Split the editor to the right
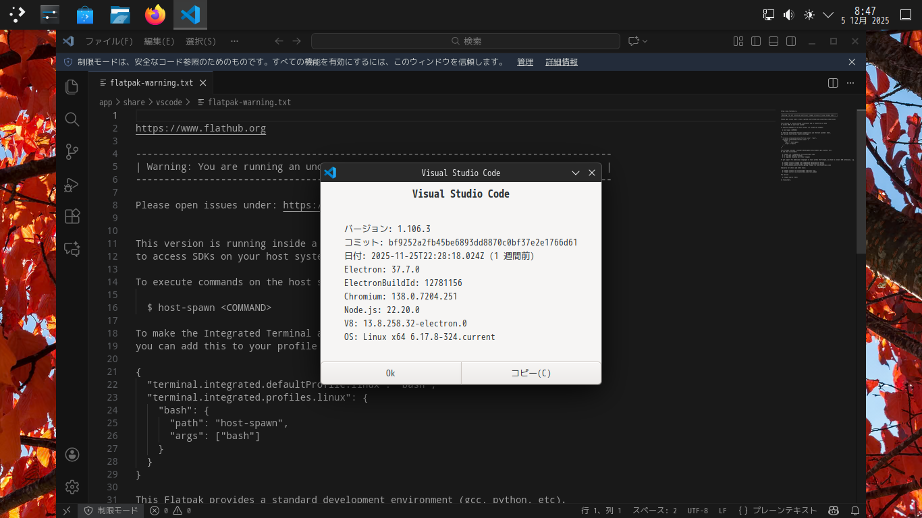The width and height of the screenshot is (922, 518). (x=833, y=83)
